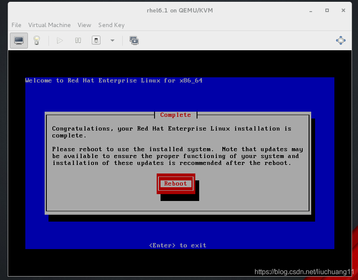Pause the virtual machine
358x280 pixels.
[78, 41]
